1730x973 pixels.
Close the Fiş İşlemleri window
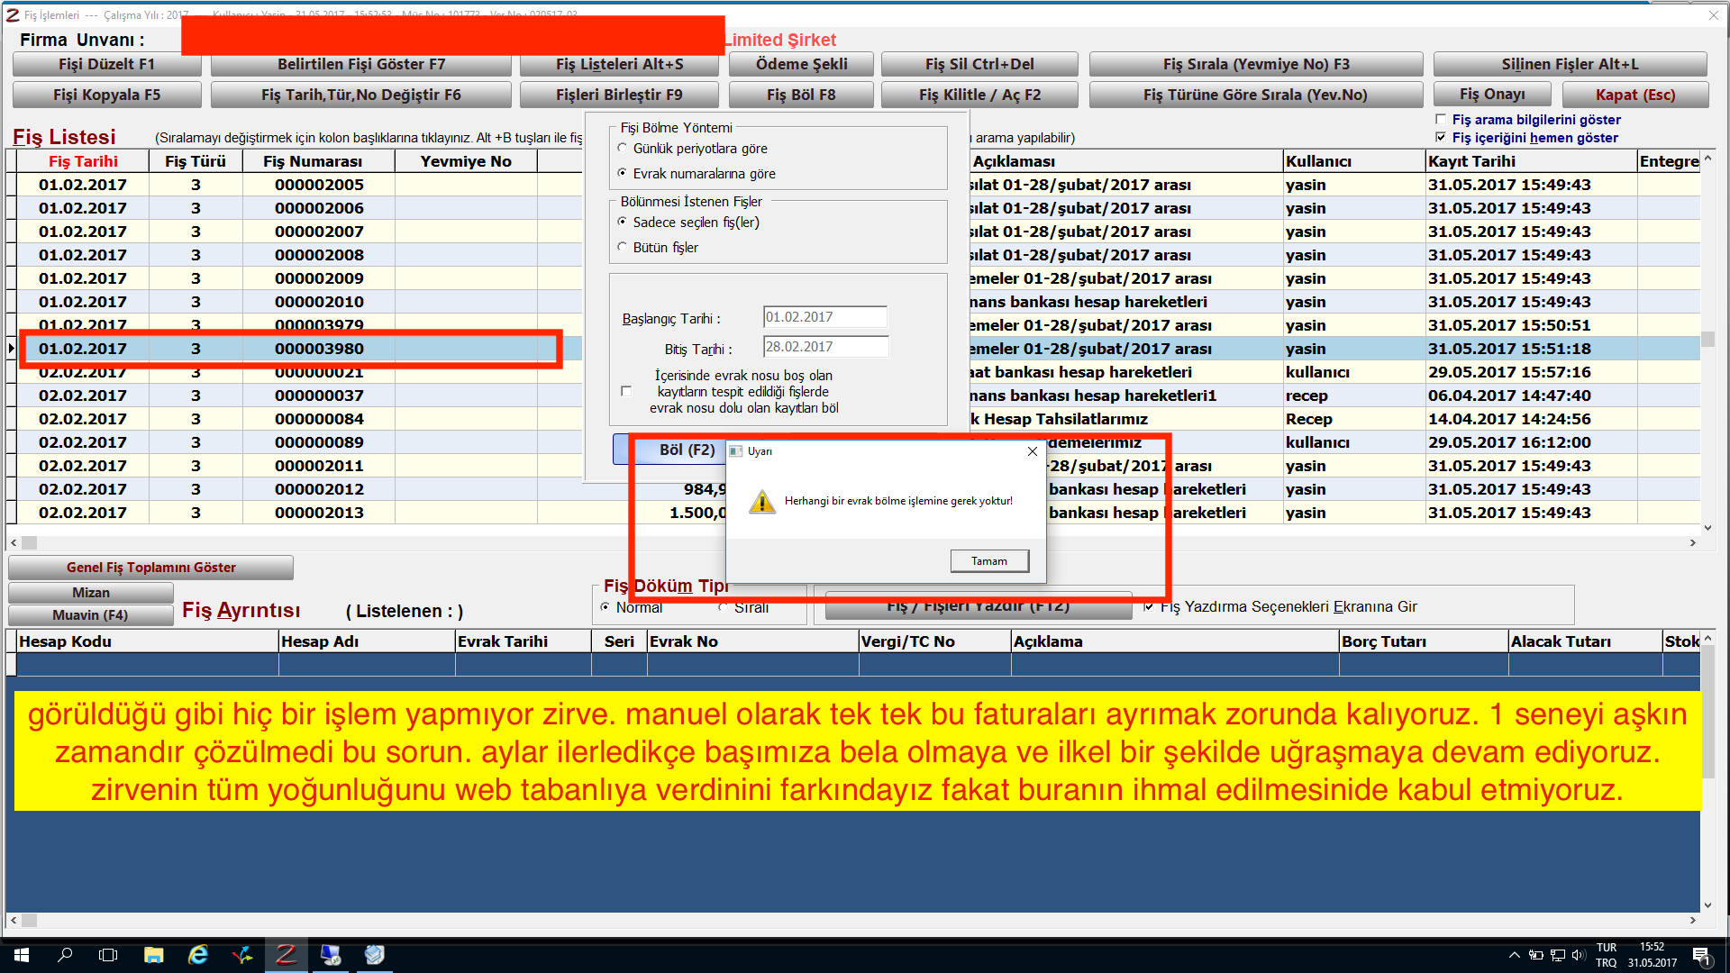(x=1713, y=14)
